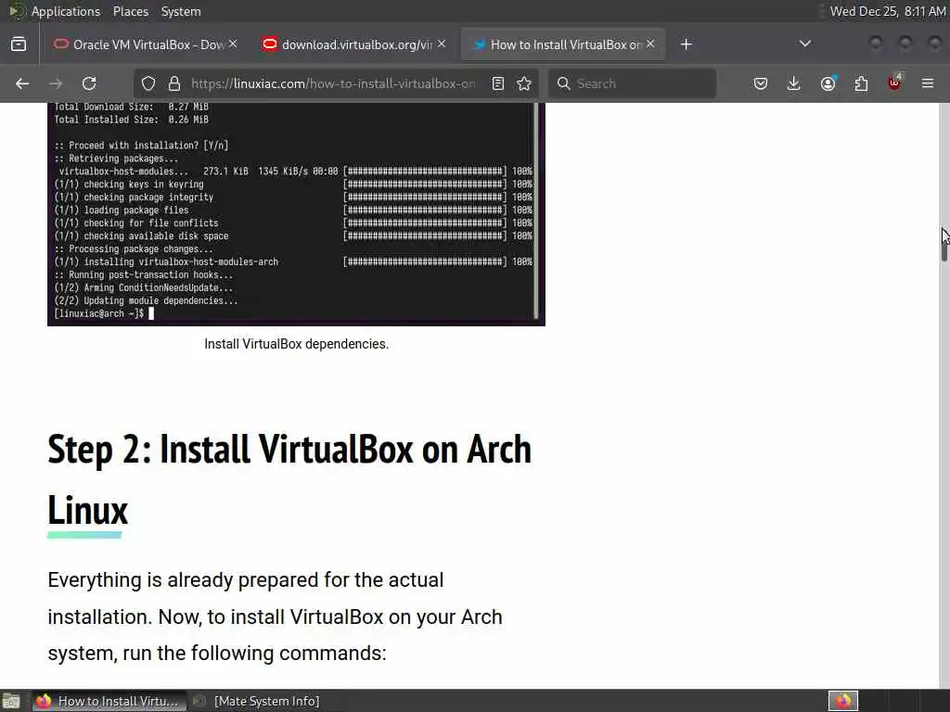
Task: Reload the current page
Action: click(x=89, y=83)
